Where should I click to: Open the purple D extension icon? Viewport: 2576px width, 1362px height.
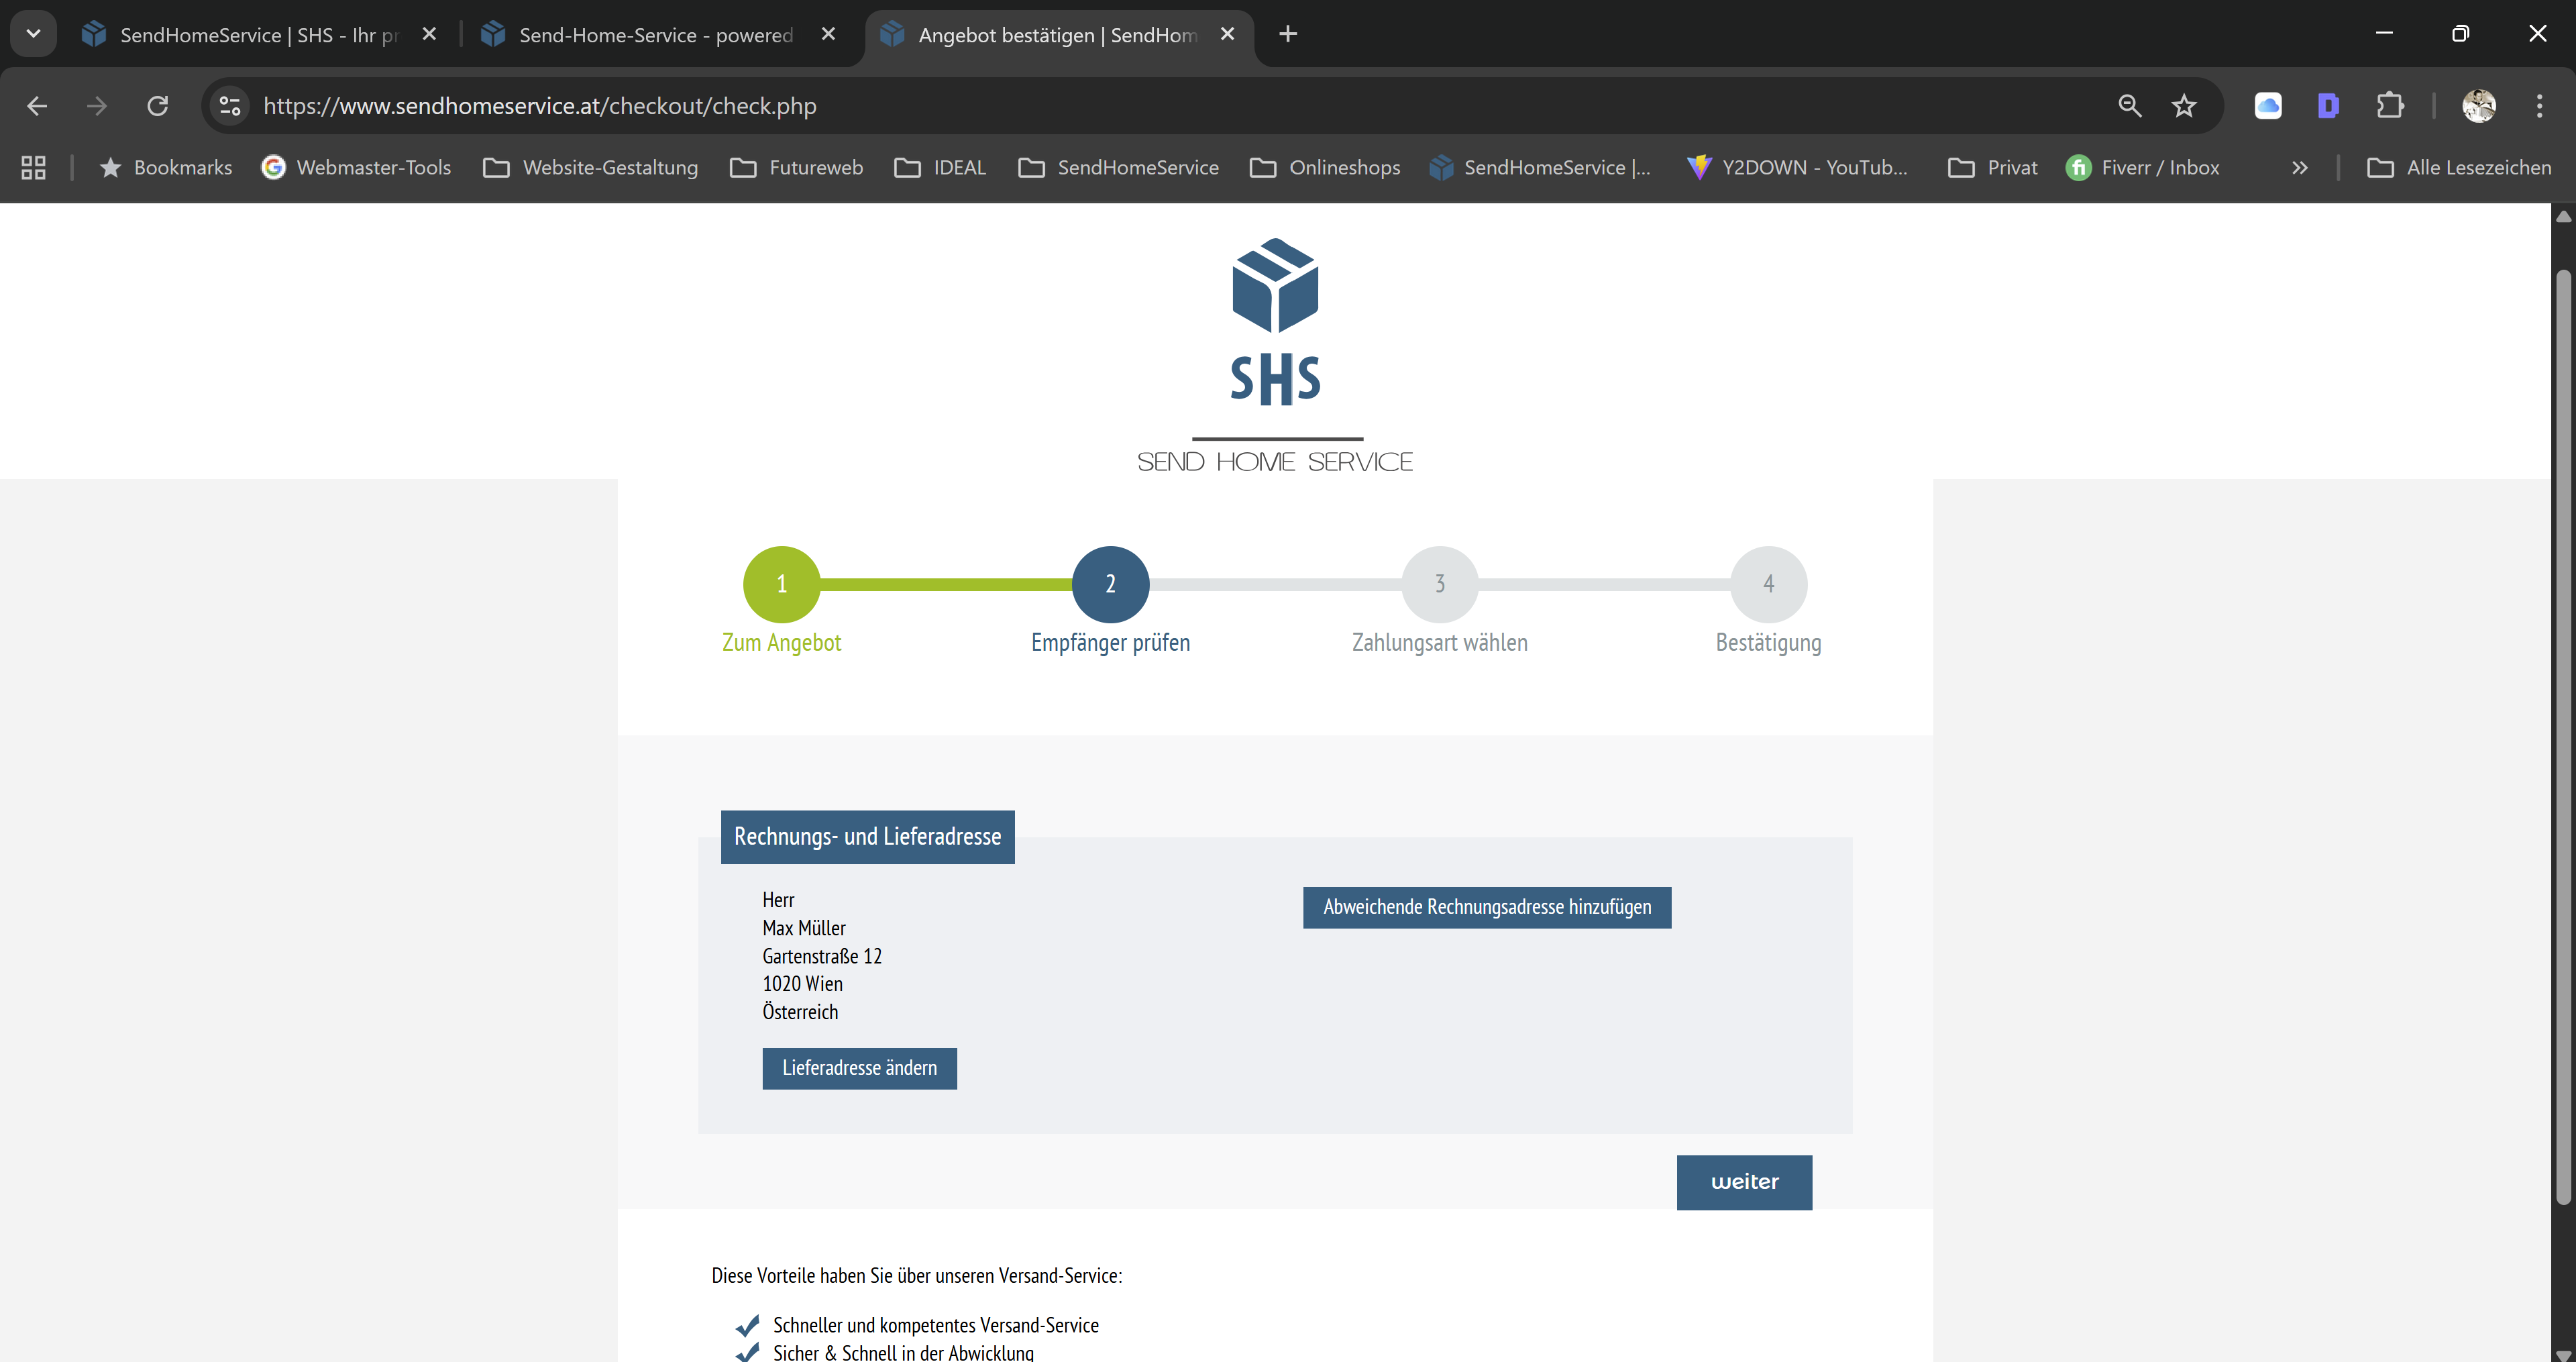click(x=2328, y=106)
